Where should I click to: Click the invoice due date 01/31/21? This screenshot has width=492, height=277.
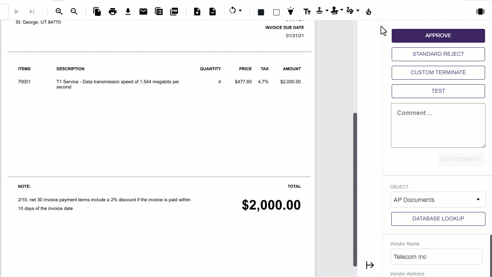pyautogui.click(x=295, y=36)
